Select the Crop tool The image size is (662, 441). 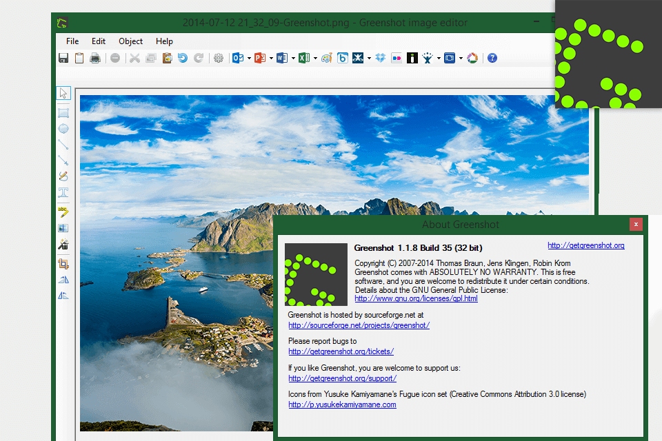(63, 263)
